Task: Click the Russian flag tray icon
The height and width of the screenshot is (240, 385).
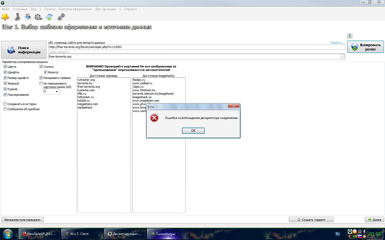Action: pyautogui.click(x=360, y=236)
